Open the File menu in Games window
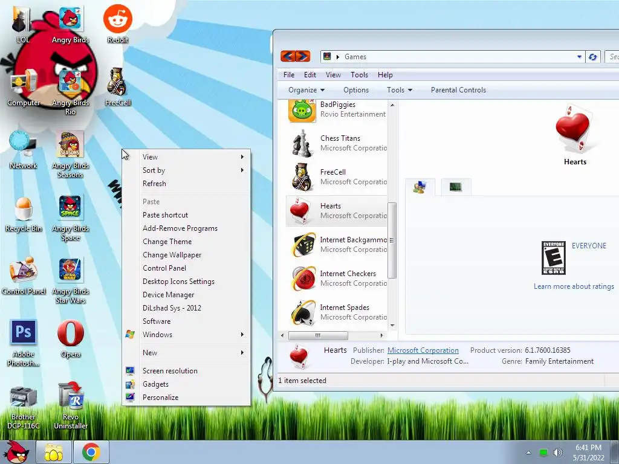 289,74
